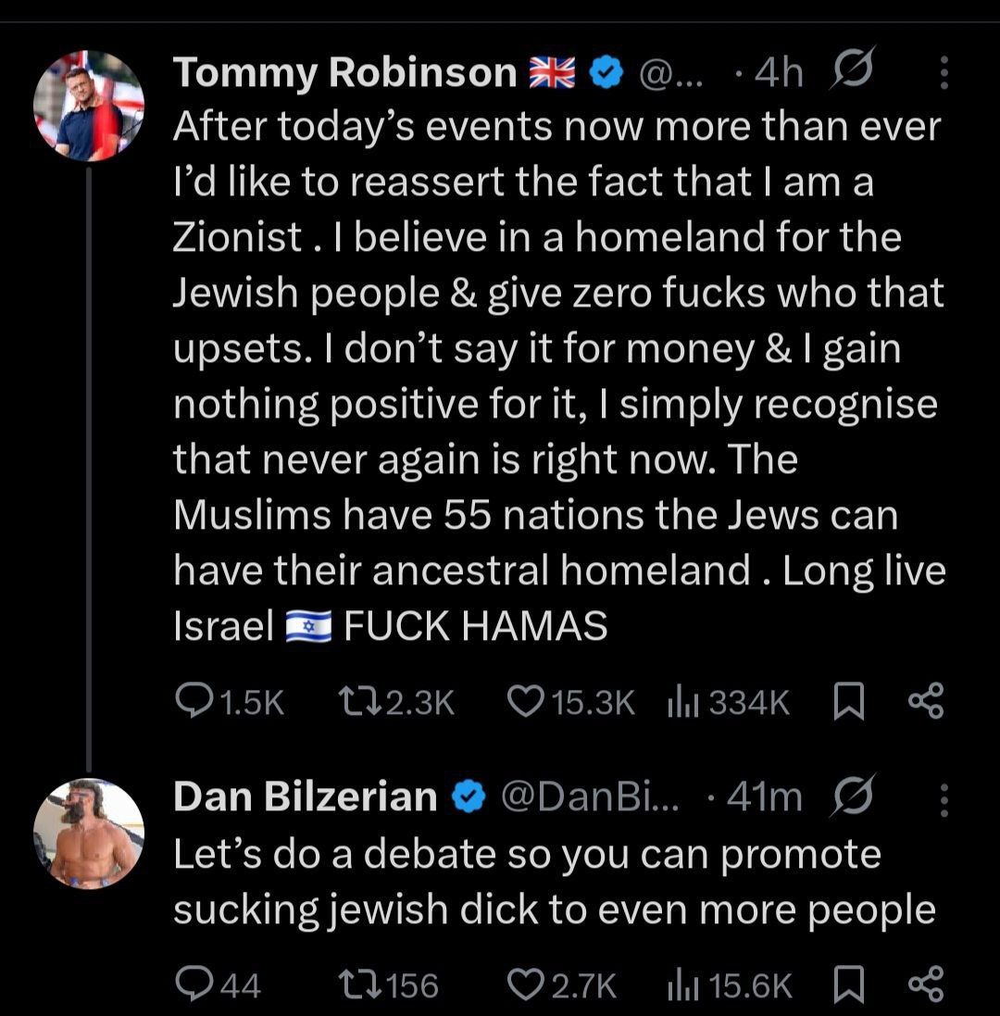Share Dan Bilzerian's reply
Screen dimensions: 1000x1016
[925, 985]
